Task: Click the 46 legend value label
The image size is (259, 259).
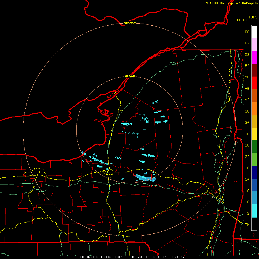Action: click(x=247, y=89)
